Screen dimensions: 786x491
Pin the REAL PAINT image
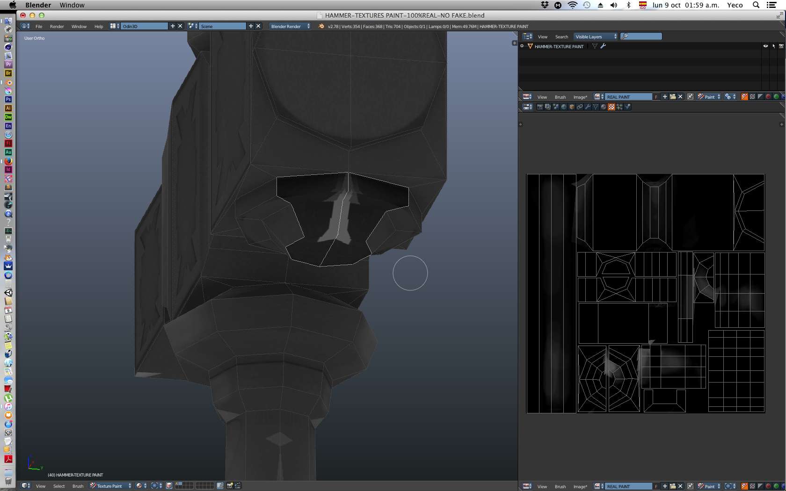click(x=690, y=97)
